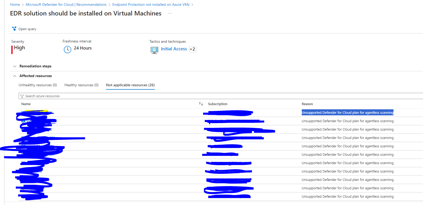Image resolution: width=423 pixels, height=205 pixels.
Task: Show the +2 additional tactics badge
Action: [193, 49]
